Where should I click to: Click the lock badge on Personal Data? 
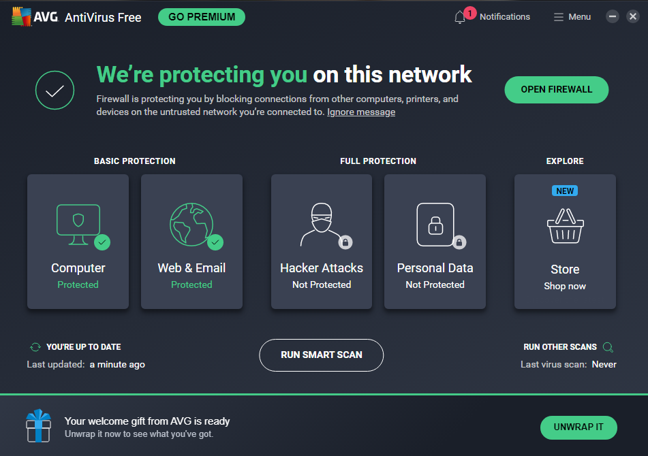[x=459, y=242]
